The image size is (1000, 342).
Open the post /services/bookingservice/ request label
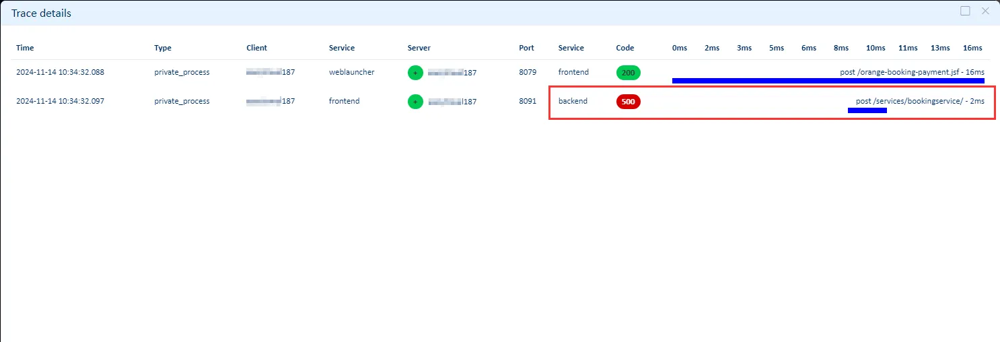click(x=920, y=101)
